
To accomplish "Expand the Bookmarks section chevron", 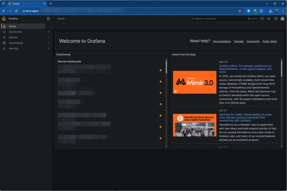I will (48, 32).
